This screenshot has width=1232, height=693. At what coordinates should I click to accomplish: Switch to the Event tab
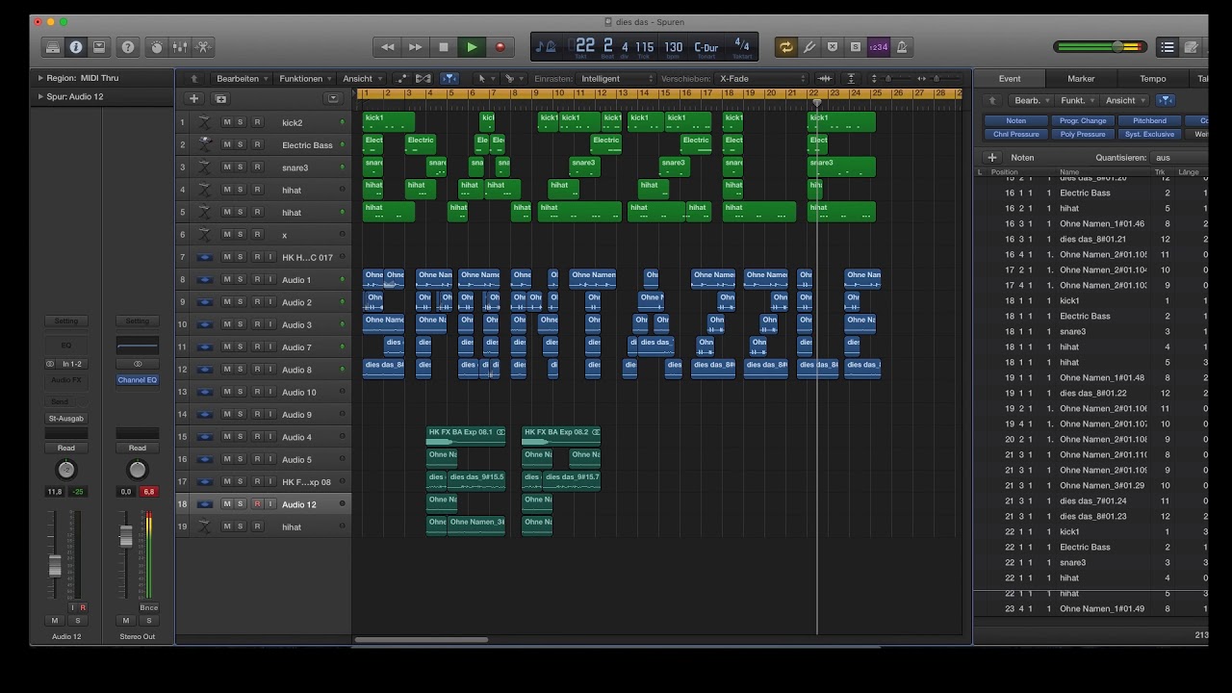1010,78
